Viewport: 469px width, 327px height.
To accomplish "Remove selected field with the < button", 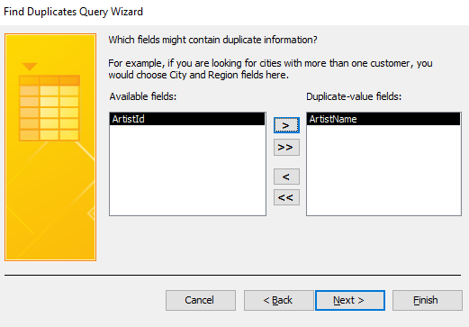I will click(286, 177).
